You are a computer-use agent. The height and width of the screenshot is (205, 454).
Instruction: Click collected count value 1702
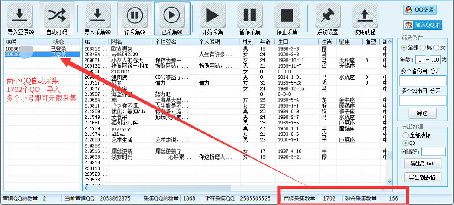329,198
